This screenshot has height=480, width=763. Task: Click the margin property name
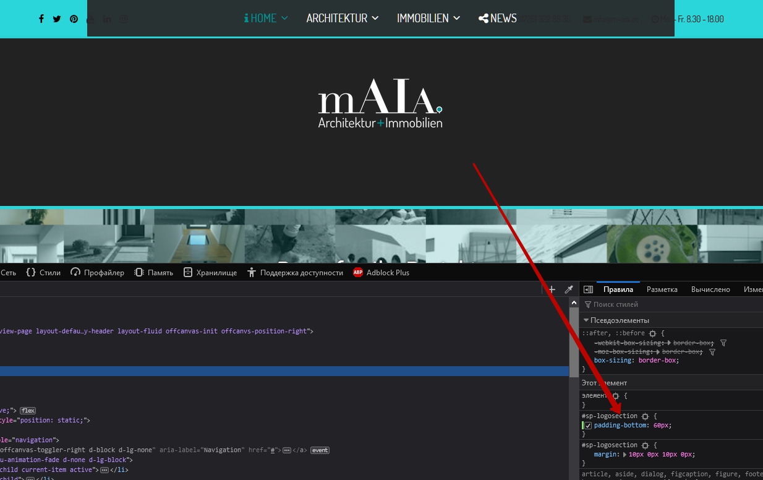pyautogui.click(x=605, y=454)
